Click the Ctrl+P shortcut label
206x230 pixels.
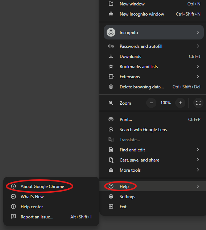tap(194, 120)
